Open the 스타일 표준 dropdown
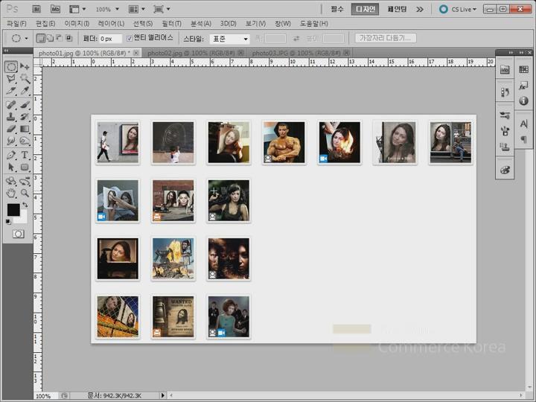 pyautogui.click(x=229, y=39)
